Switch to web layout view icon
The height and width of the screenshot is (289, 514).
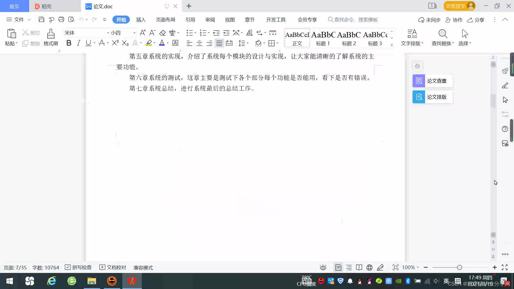point(369,267)
